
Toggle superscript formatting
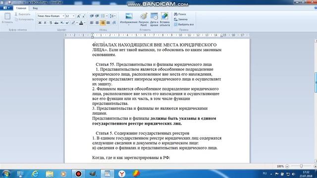(67, 23)
